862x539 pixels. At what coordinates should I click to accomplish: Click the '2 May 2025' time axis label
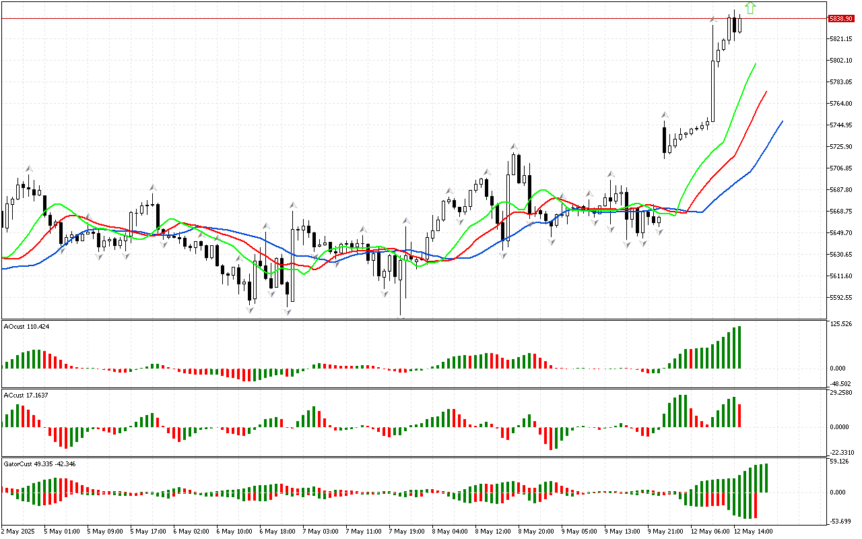pyautogui.click(x=20, y=531)
